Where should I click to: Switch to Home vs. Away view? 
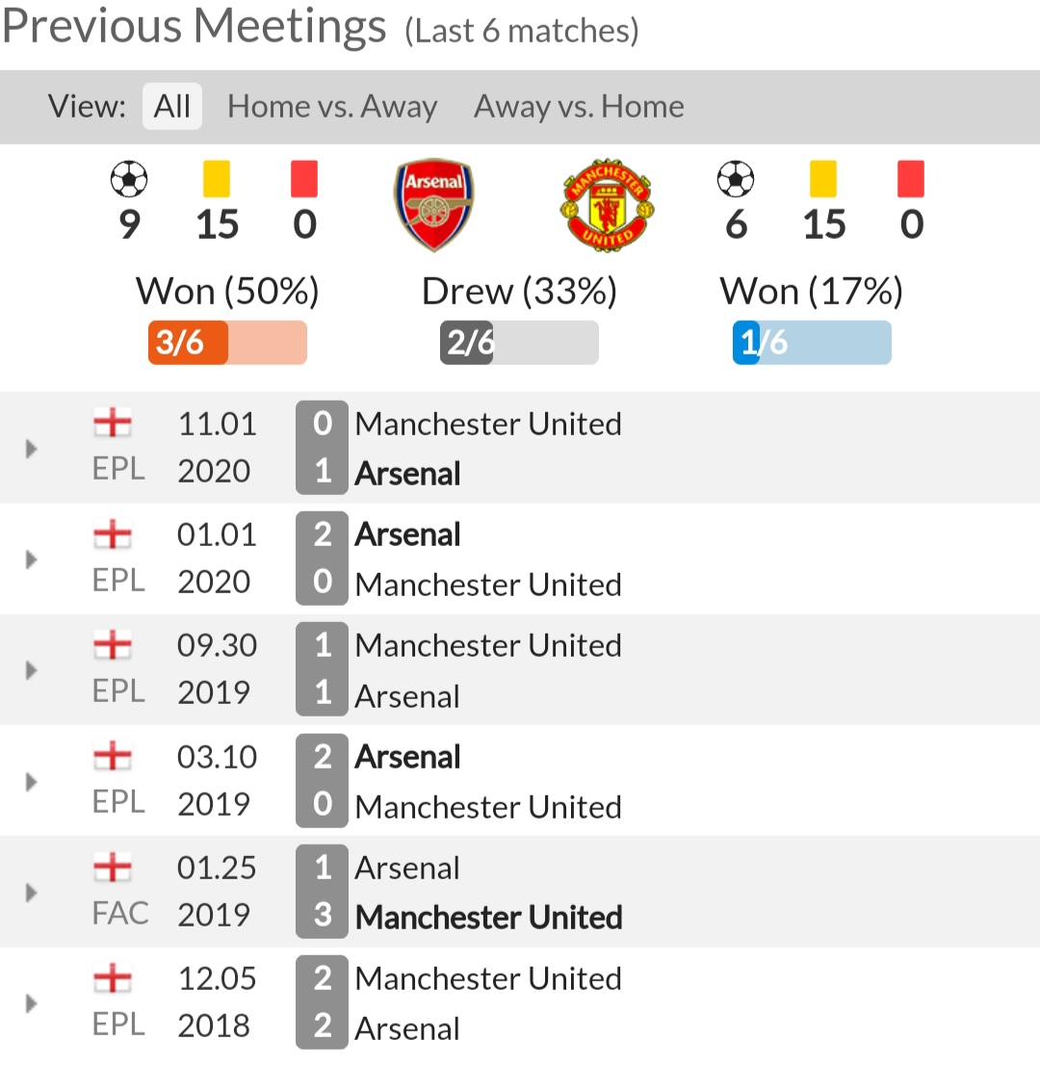332,107
